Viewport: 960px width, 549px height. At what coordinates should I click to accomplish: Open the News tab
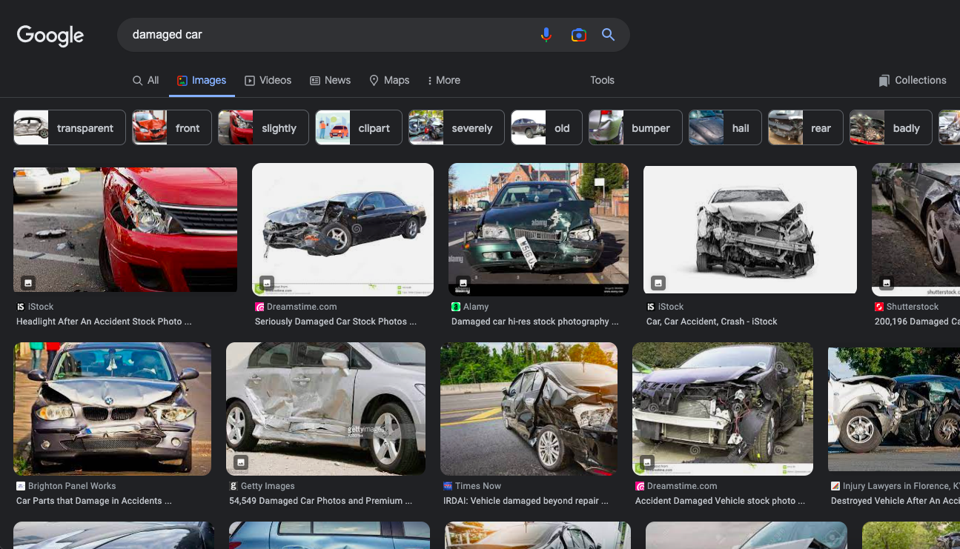pos(331,80)
